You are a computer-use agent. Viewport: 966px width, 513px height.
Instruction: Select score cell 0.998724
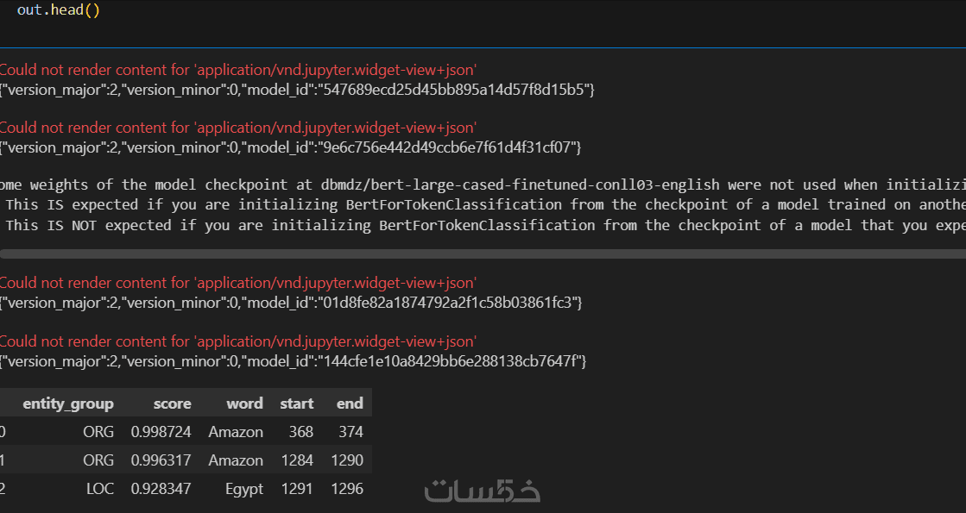click(x=161, y=432)
